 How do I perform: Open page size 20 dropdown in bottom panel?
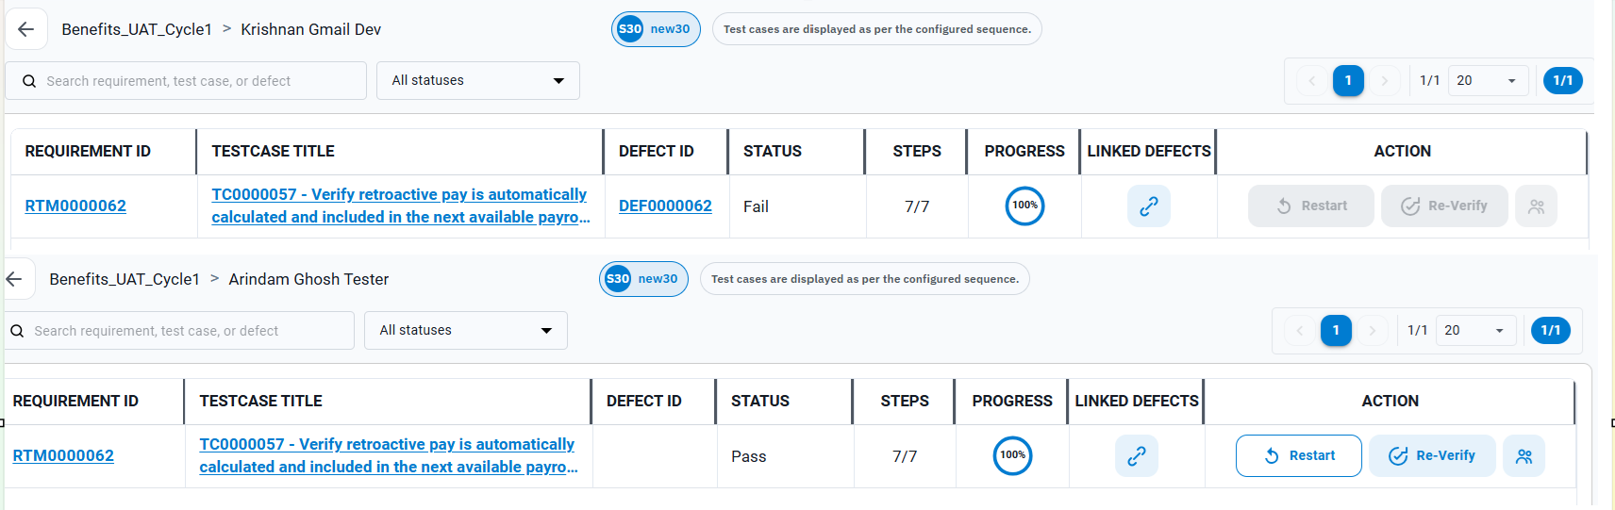tap(1475, 330)
